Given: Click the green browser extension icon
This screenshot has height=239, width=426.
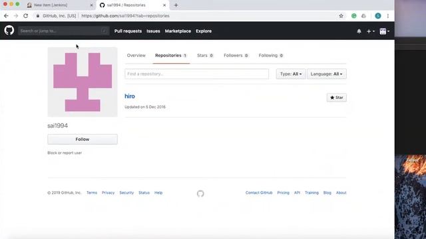Looking at the screenshot, I should (353, 16).
